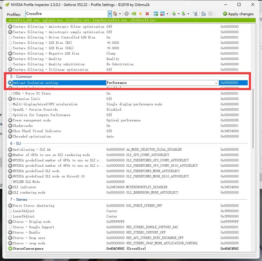Image resolution: width=262 pixels, height=261 pixels.
Task: Open the Profiles combo box dropdown arrow
Action: pos(109,14)
